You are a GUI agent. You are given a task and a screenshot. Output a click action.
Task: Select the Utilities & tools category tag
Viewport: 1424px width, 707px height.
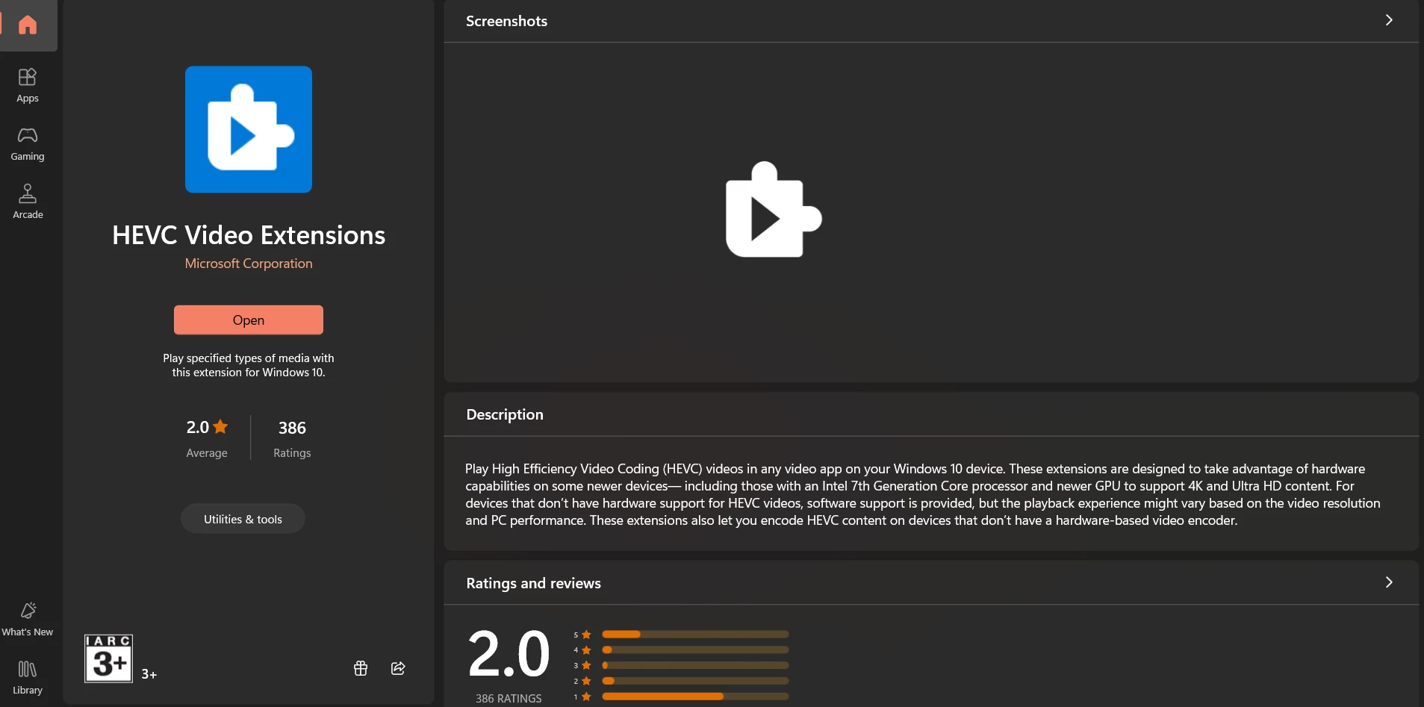pos(243,519)
